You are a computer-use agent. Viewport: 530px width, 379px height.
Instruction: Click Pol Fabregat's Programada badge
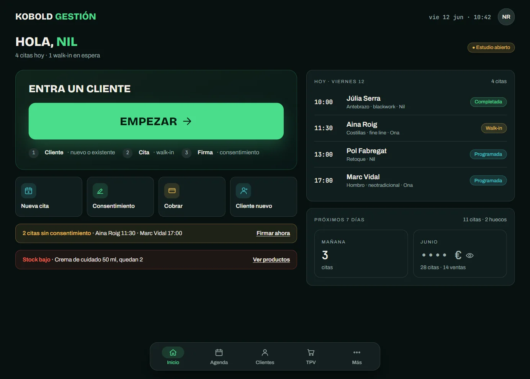(488, 154)
